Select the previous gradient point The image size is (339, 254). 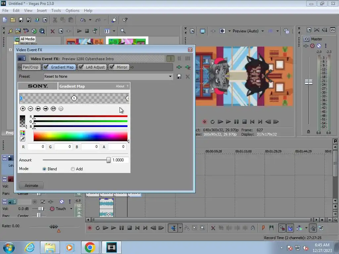(38, 108)
